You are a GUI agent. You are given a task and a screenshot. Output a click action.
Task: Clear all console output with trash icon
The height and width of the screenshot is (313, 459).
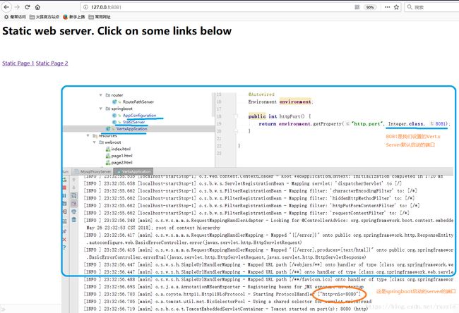tap(73, 220)
